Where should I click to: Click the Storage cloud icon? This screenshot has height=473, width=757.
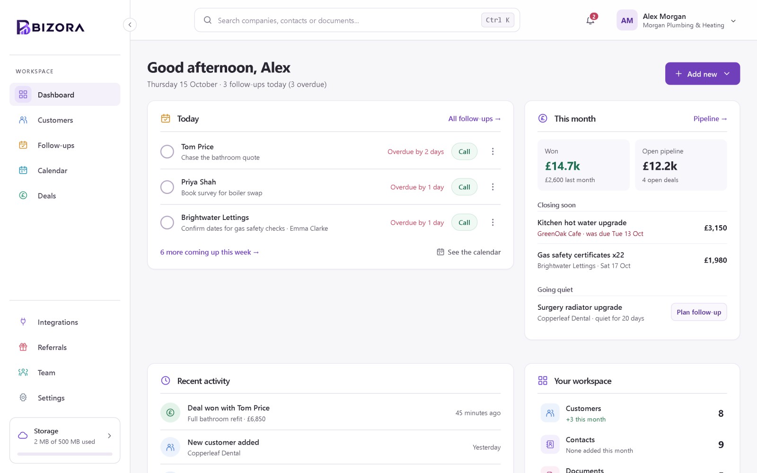point(23,436)
